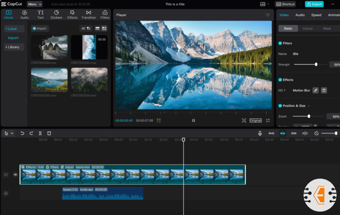This screenshot has width=340, height=215.
Task: Click the Export button
Action: (314, 4)
